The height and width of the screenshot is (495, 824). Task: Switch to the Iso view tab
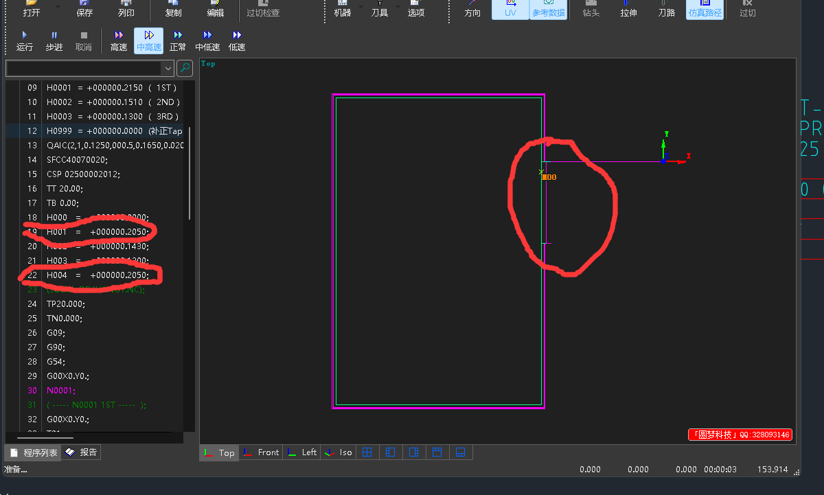339,452
